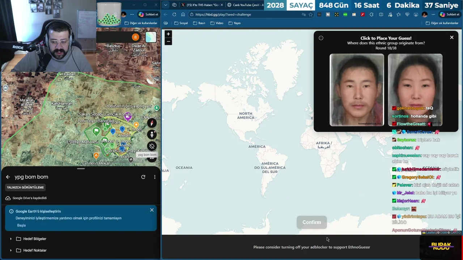Select the Hedef Bölgeler folder row

tap(80, 239)
